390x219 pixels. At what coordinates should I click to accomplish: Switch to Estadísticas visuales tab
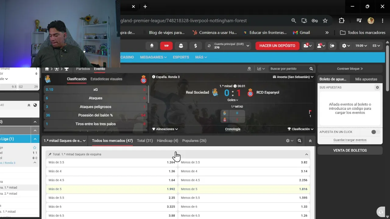[106, 79]
